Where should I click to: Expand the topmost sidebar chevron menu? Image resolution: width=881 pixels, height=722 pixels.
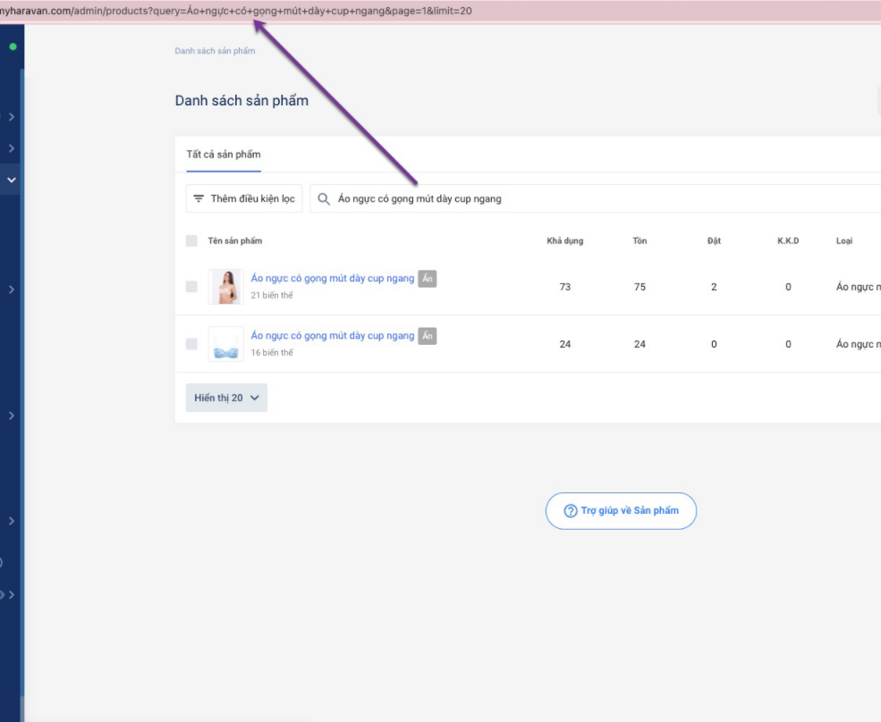point(12,117)
